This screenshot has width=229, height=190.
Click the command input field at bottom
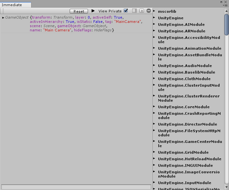click(x=76, y=187)
